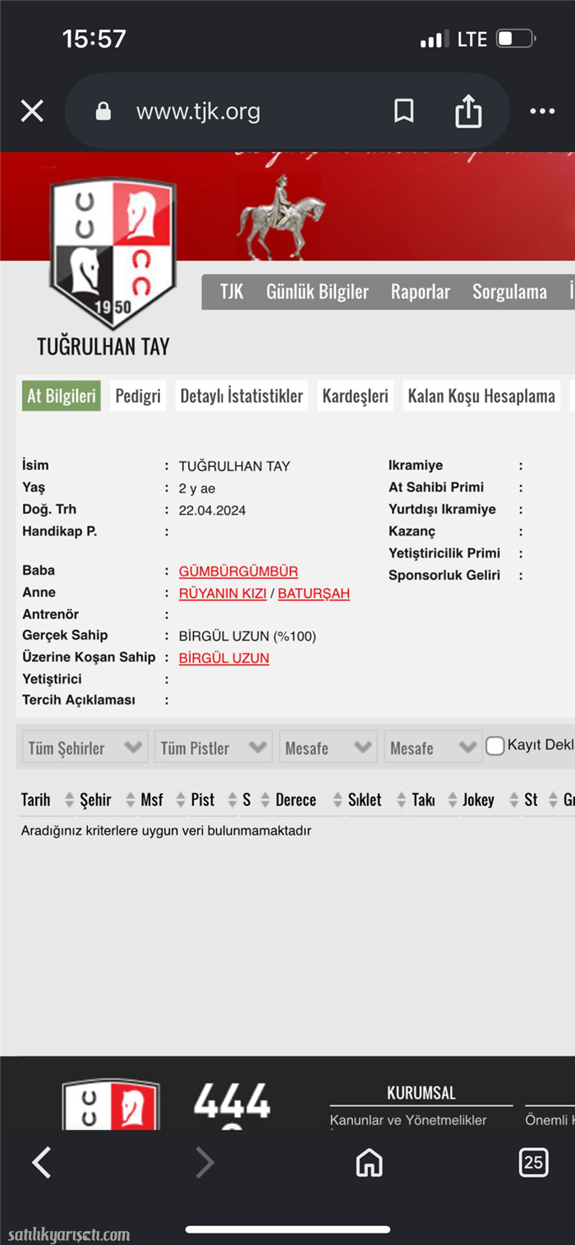Sort by the Derece column

coord(296,800)
